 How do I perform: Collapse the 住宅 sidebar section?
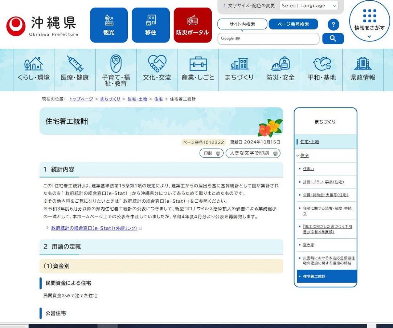pos(298,155)
